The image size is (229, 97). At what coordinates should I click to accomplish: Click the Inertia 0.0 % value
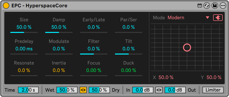(59, 70)
